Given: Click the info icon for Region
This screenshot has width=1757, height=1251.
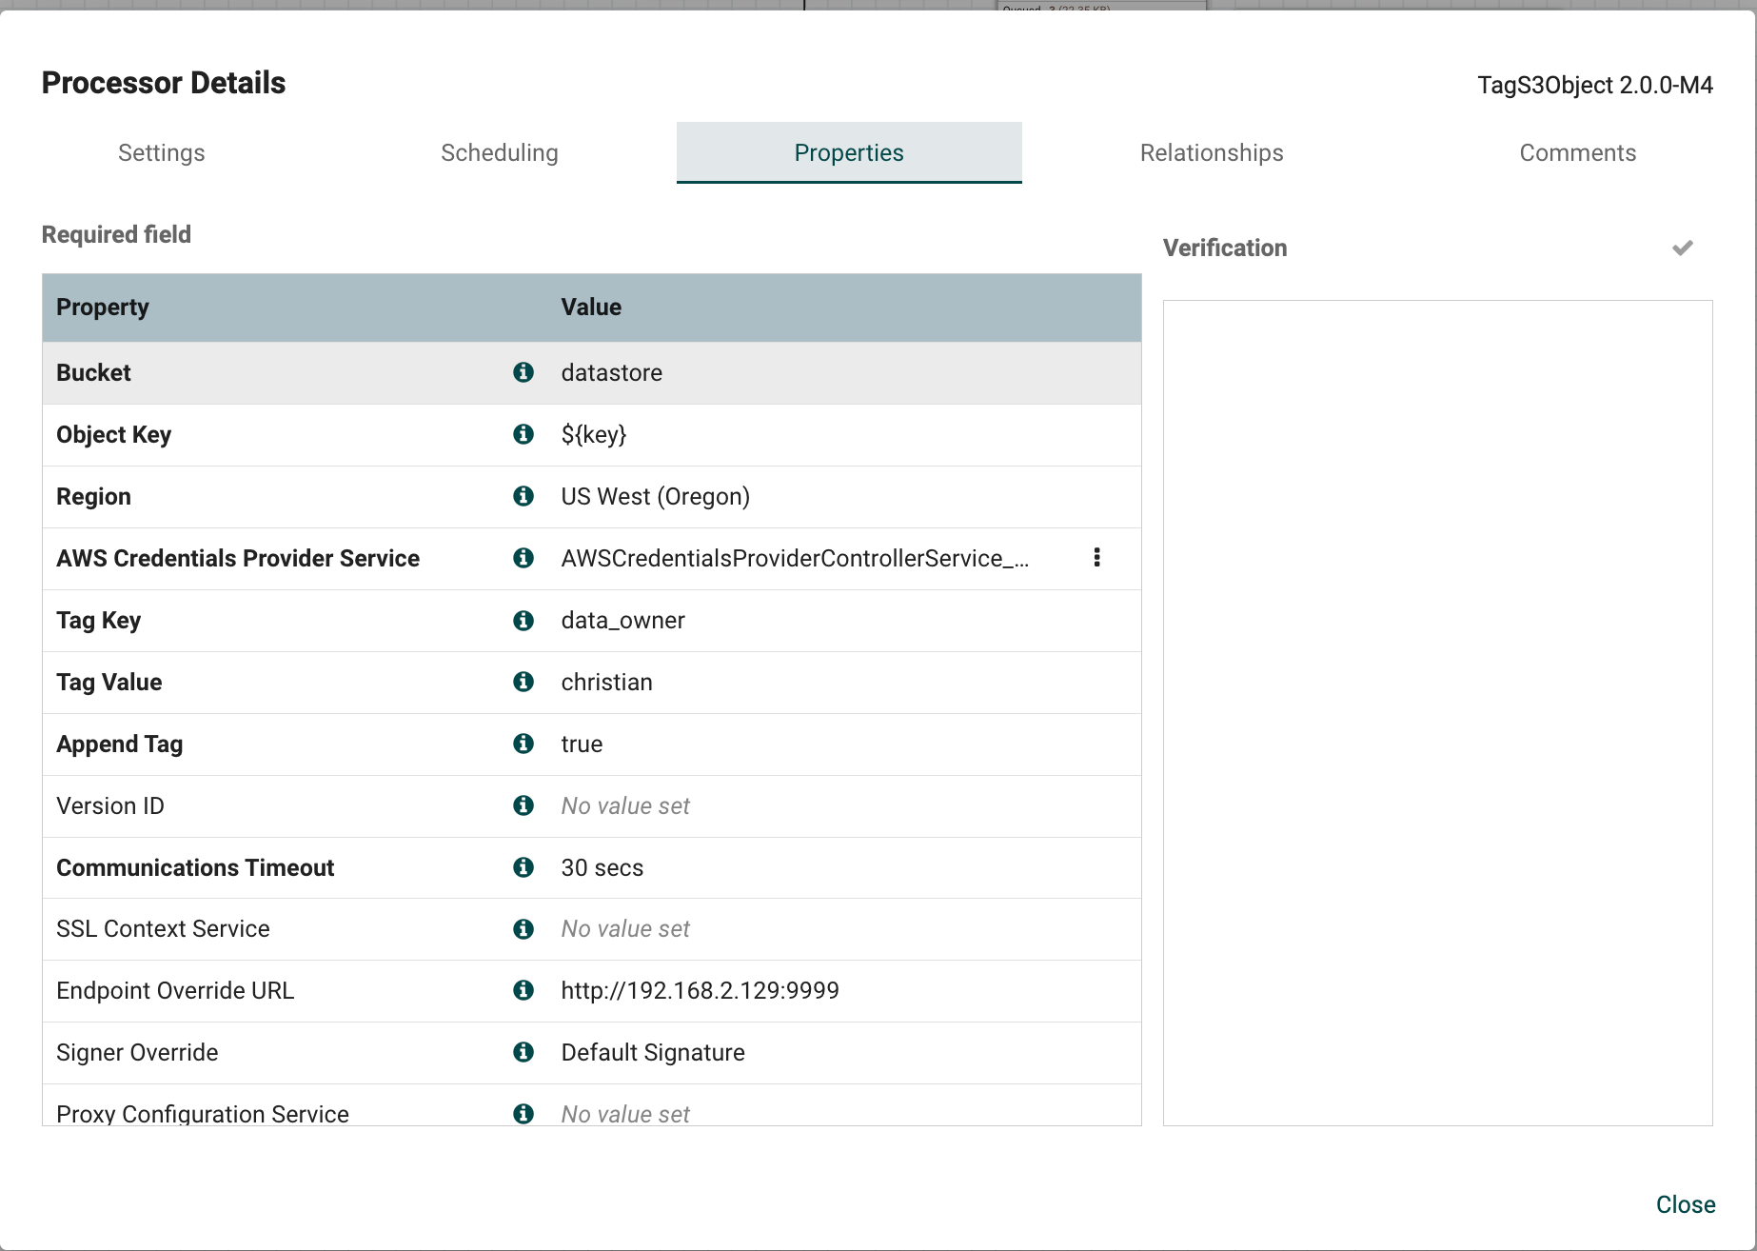Looking at the screenshot, I should 523,496.
